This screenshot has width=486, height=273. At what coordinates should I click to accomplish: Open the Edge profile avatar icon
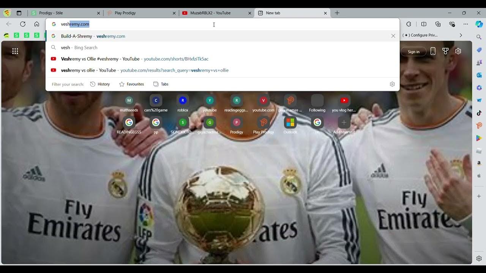[x=7, y=13]
